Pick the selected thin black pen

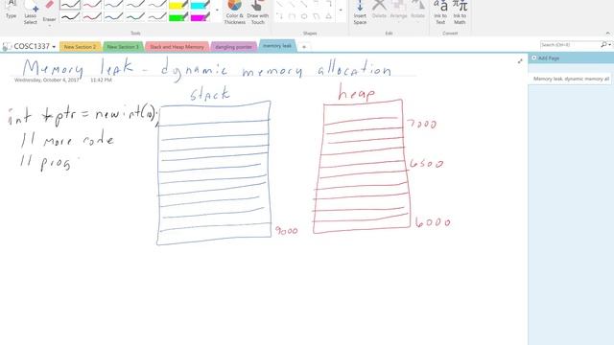coord(70,4)
